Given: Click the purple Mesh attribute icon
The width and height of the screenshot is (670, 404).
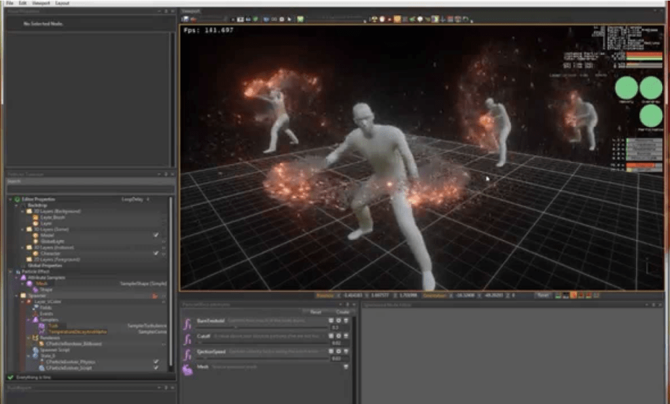Looking at the screenshot, I should (x=187, y=369).
